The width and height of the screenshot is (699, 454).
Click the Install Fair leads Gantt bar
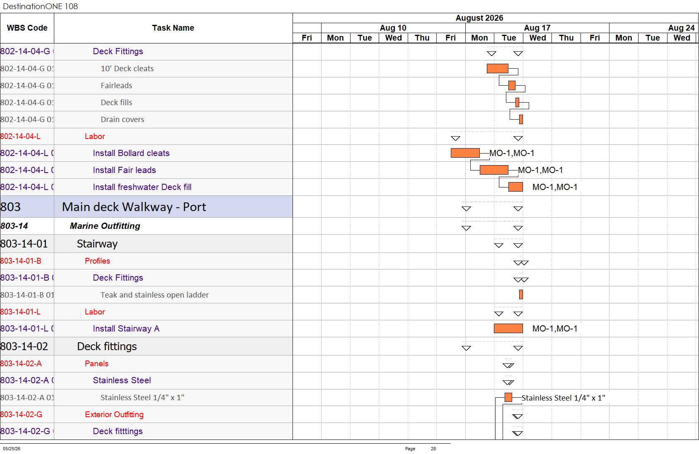coord(493,170)
